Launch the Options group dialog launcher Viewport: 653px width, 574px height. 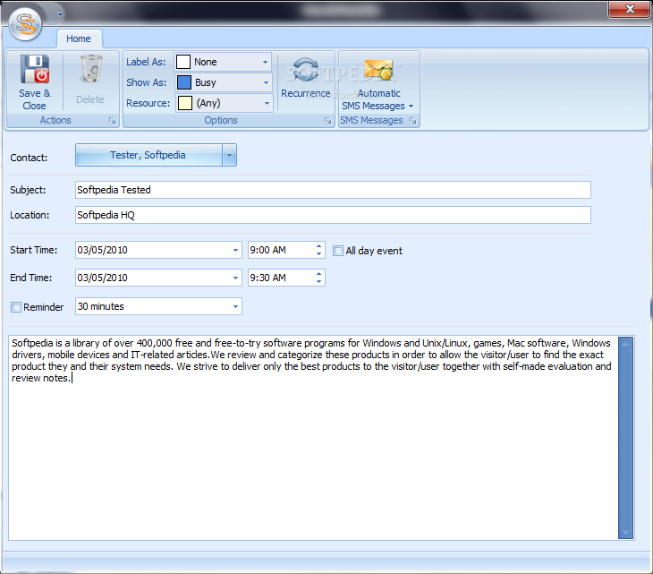327,121
